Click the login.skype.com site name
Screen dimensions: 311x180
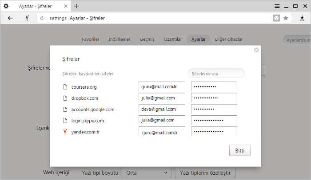(88, 121)
